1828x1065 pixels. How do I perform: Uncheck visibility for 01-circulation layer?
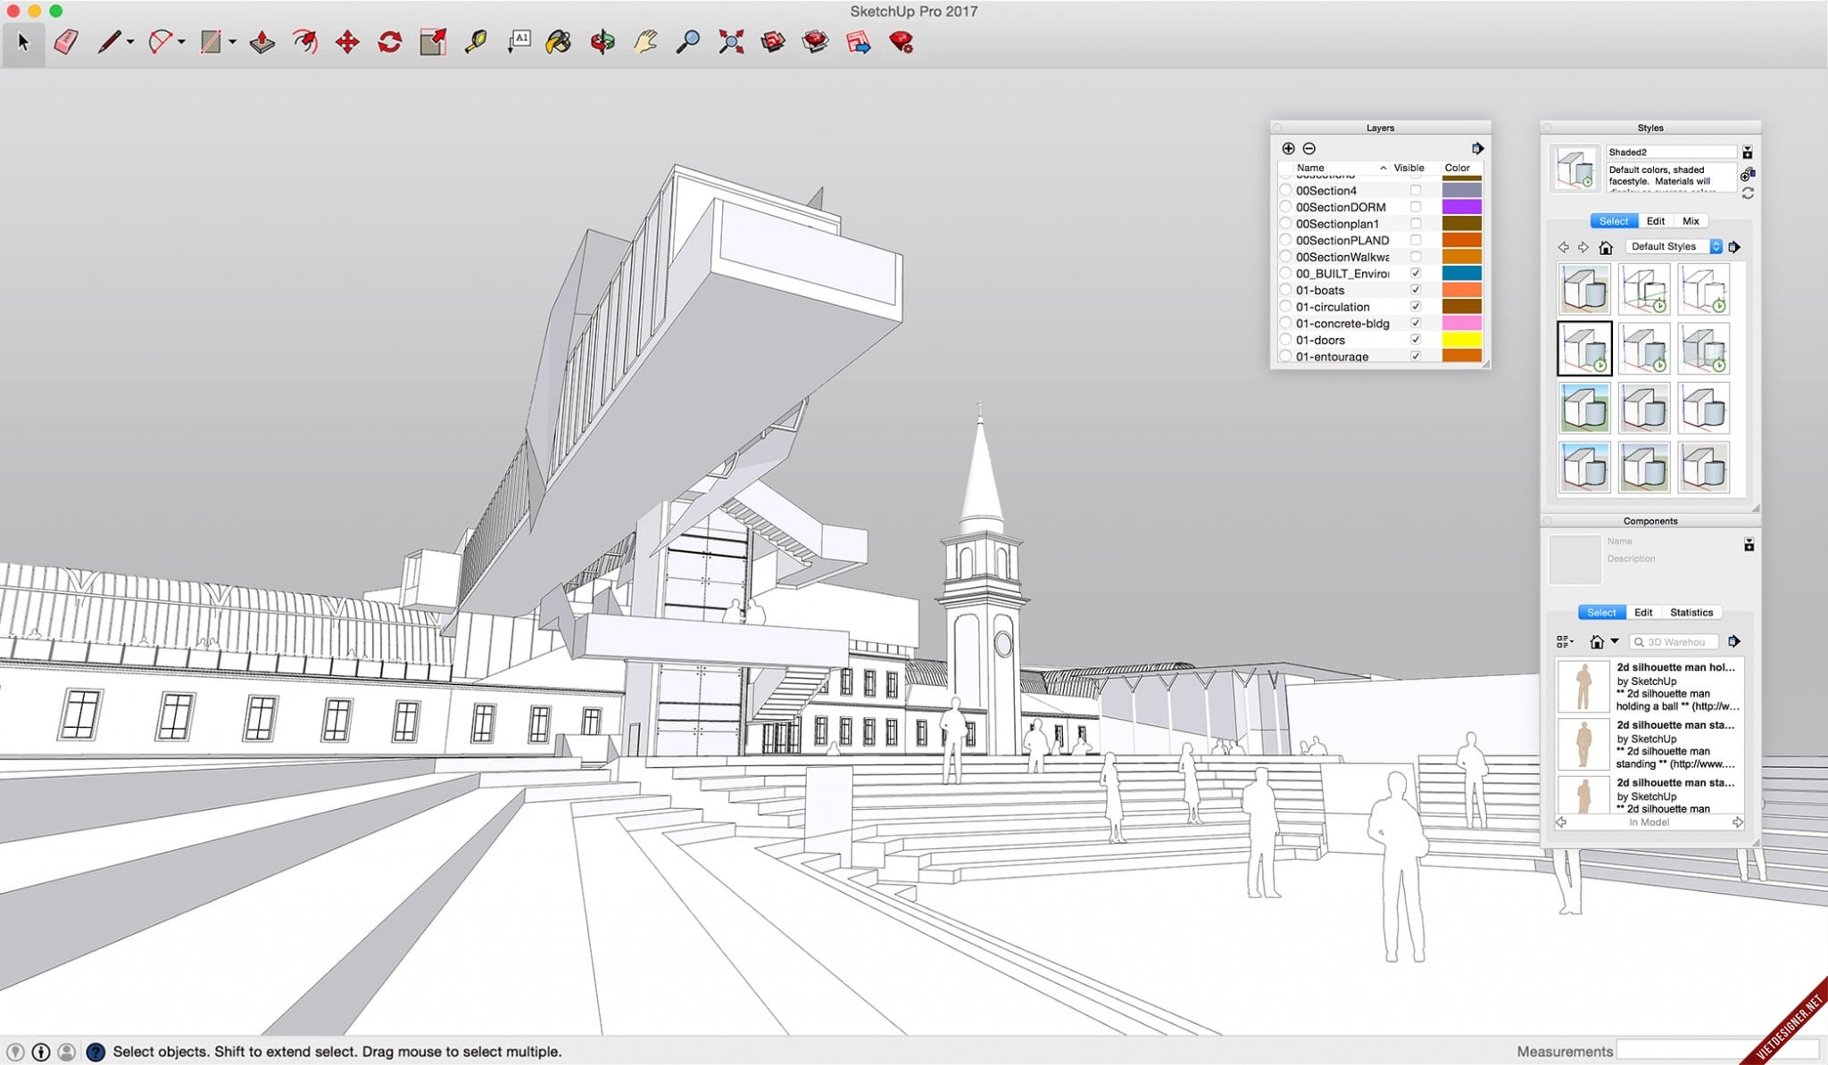[1415, 306]
